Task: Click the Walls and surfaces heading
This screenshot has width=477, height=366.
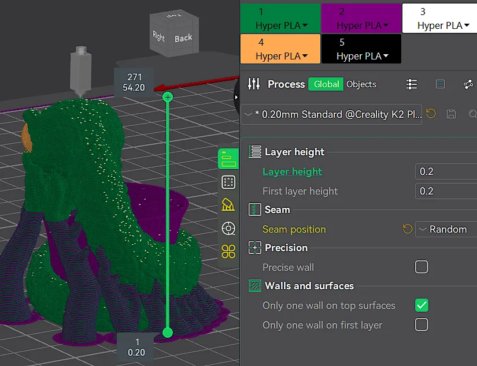Action: coord(309,286)
